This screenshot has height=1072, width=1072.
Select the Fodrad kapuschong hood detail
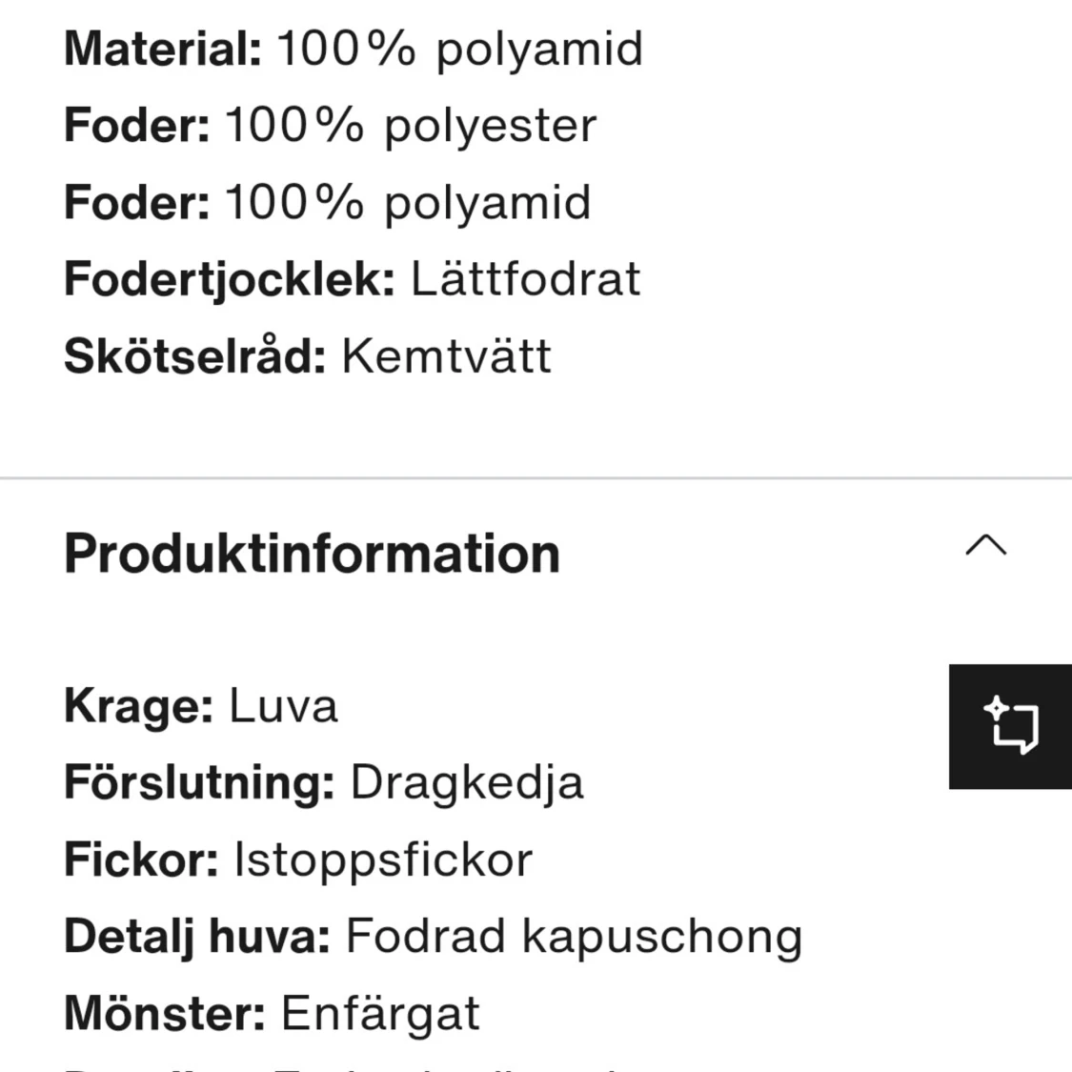[572, 935]
